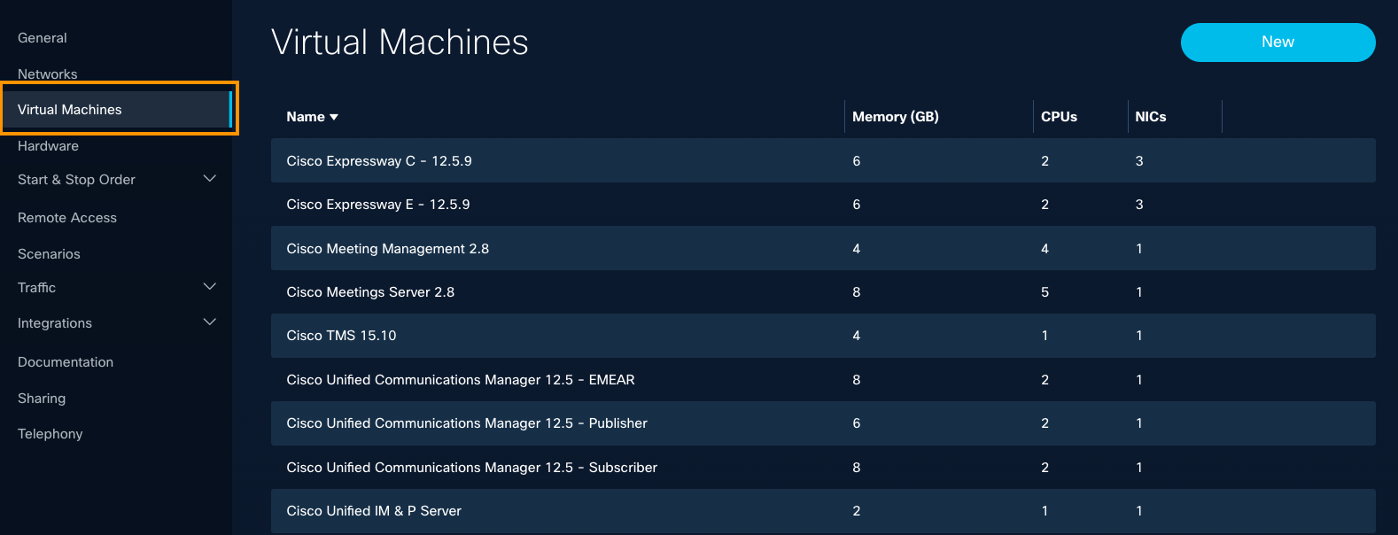
Task: Expand the Traffic chevron
Action: [210, 287]
